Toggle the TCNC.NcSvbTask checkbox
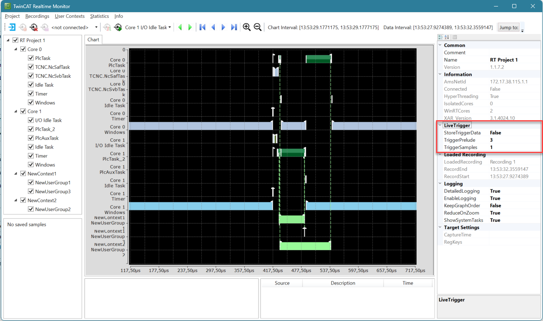The width and height of the screenshot is (543, 321). [31, 76]
